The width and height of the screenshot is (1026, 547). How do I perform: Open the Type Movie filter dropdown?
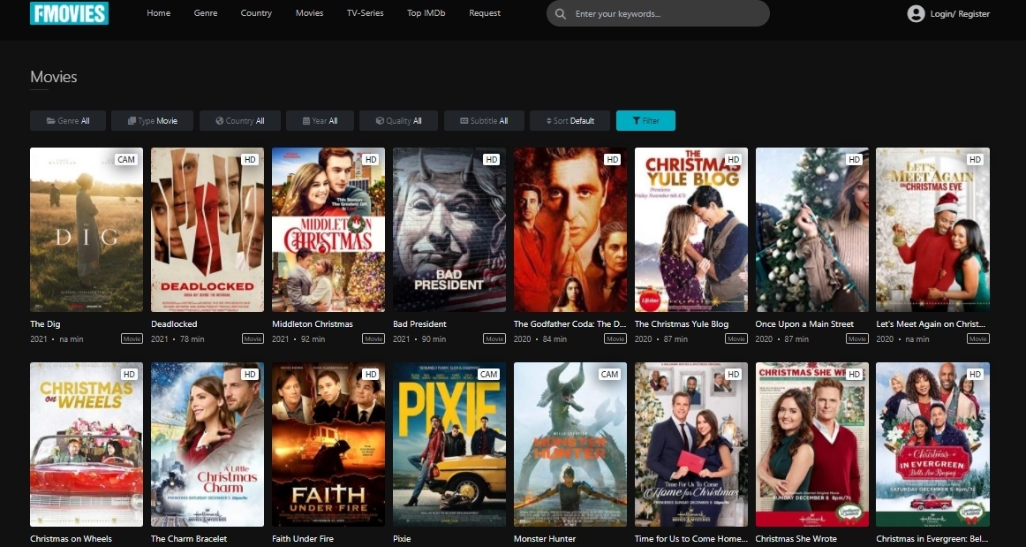(153, 120)
